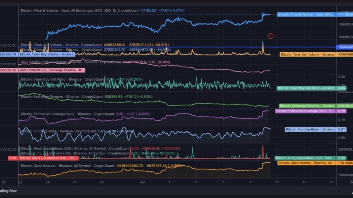
Task: Click blue Price & Volume axis label
Action: (306, 15)
